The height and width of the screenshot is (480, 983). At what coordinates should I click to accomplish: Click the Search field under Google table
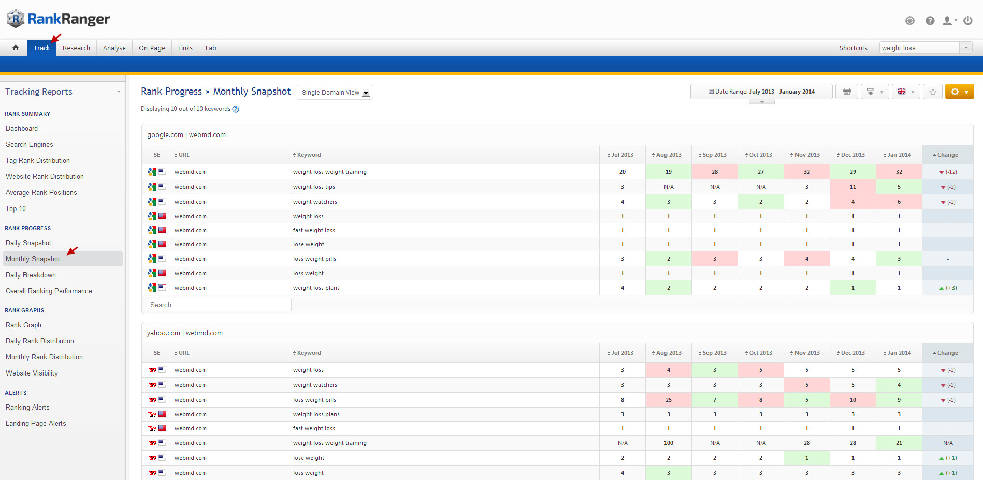pyautogui.click(x=219, y=305)
